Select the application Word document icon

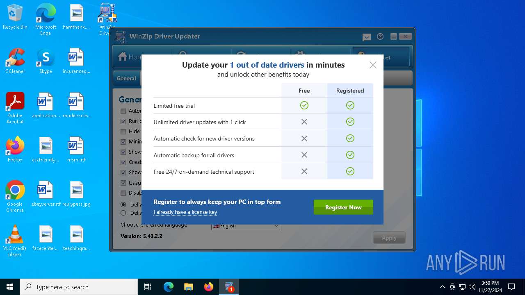tap(46, 106)
